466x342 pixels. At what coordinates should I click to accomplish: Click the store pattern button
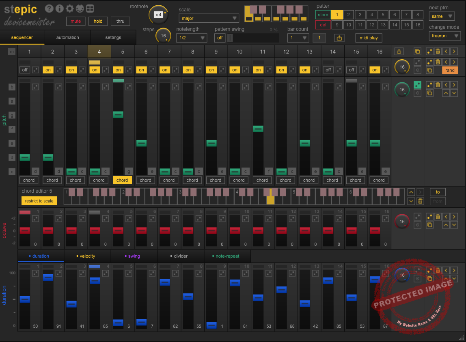click(323, 15)
